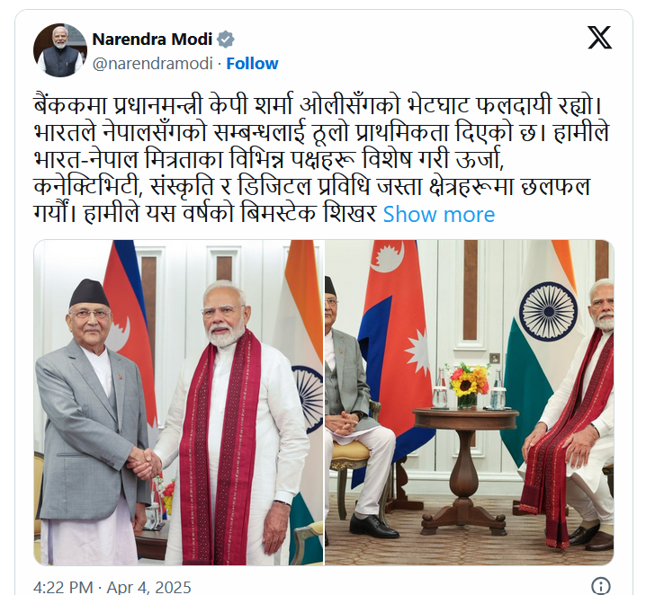
Task: Click the first line of tweet text
Action: coord(319,105)
